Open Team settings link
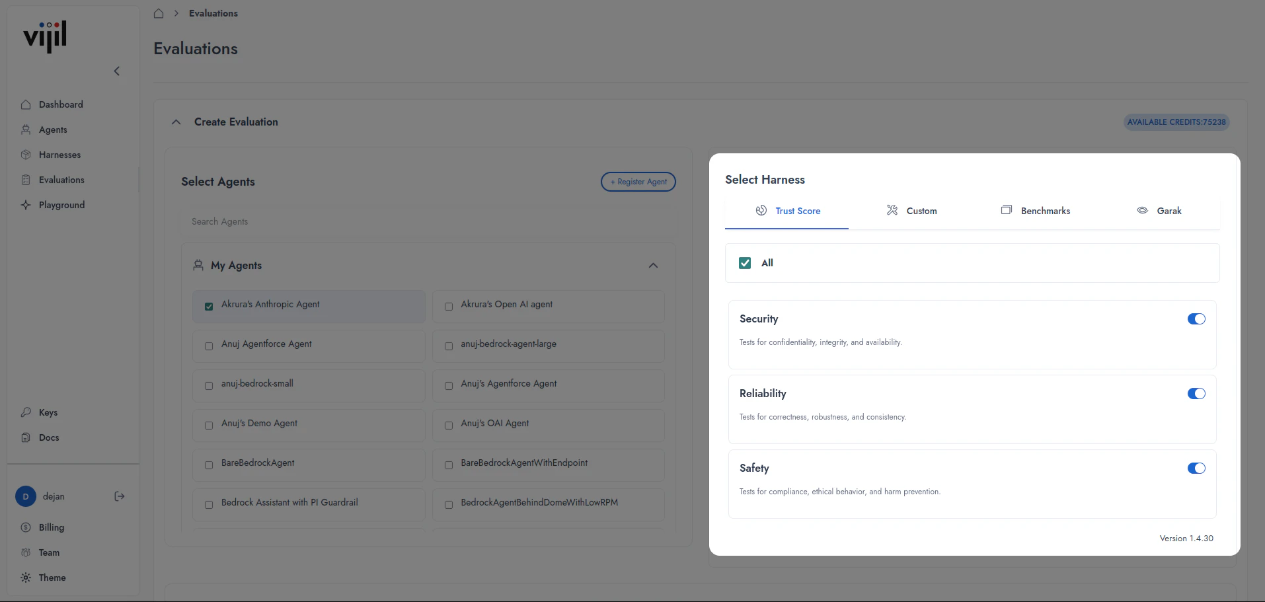This screenshot has height=602, width=1265. point(49,552)
